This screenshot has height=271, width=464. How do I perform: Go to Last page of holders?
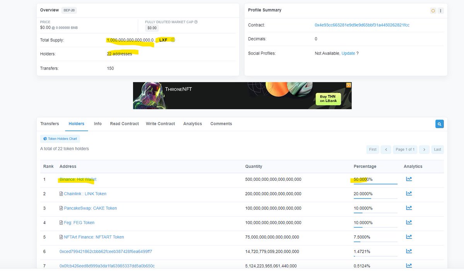(x=437, y=149)
